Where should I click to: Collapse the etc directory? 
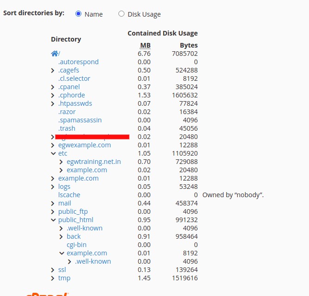click(53, 153)
